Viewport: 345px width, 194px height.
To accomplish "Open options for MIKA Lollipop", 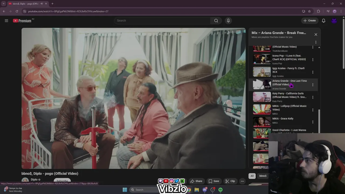I will [x=313, y=110].
